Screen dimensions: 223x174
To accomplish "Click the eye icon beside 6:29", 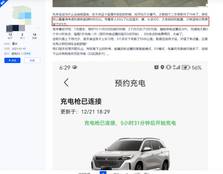I will coord(75,68).
